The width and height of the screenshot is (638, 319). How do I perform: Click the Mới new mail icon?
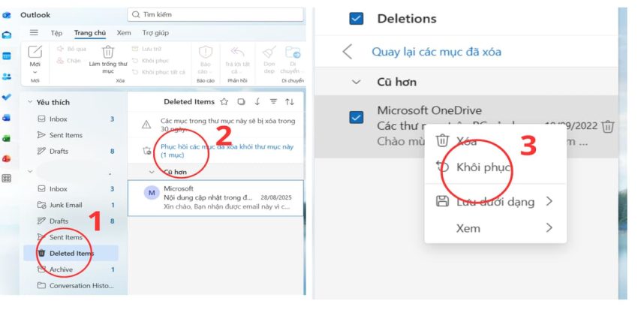pos(35,52)
